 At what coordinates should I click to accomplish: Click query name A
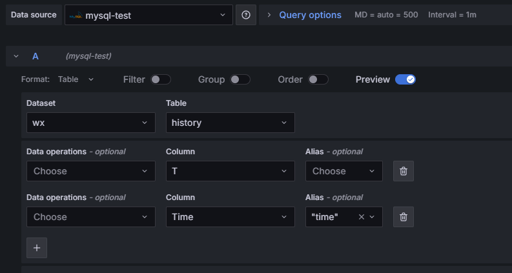(x=36, y=56)
